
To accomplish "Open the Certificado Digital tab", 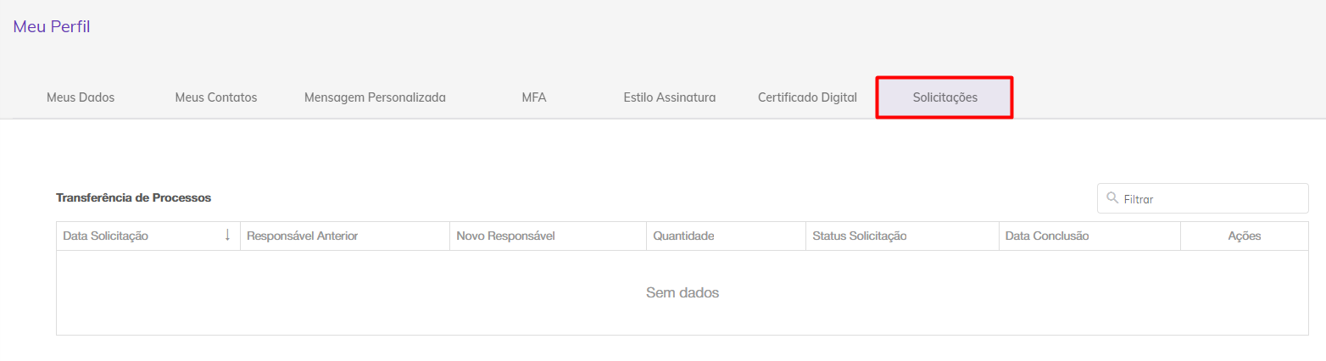I will tap(807, 97).
